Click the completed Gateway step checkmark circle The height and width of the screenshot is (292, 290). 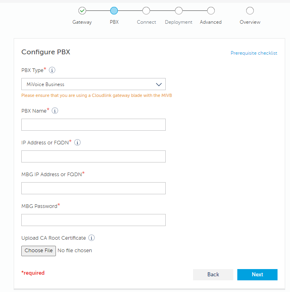[x=82, y=10]
